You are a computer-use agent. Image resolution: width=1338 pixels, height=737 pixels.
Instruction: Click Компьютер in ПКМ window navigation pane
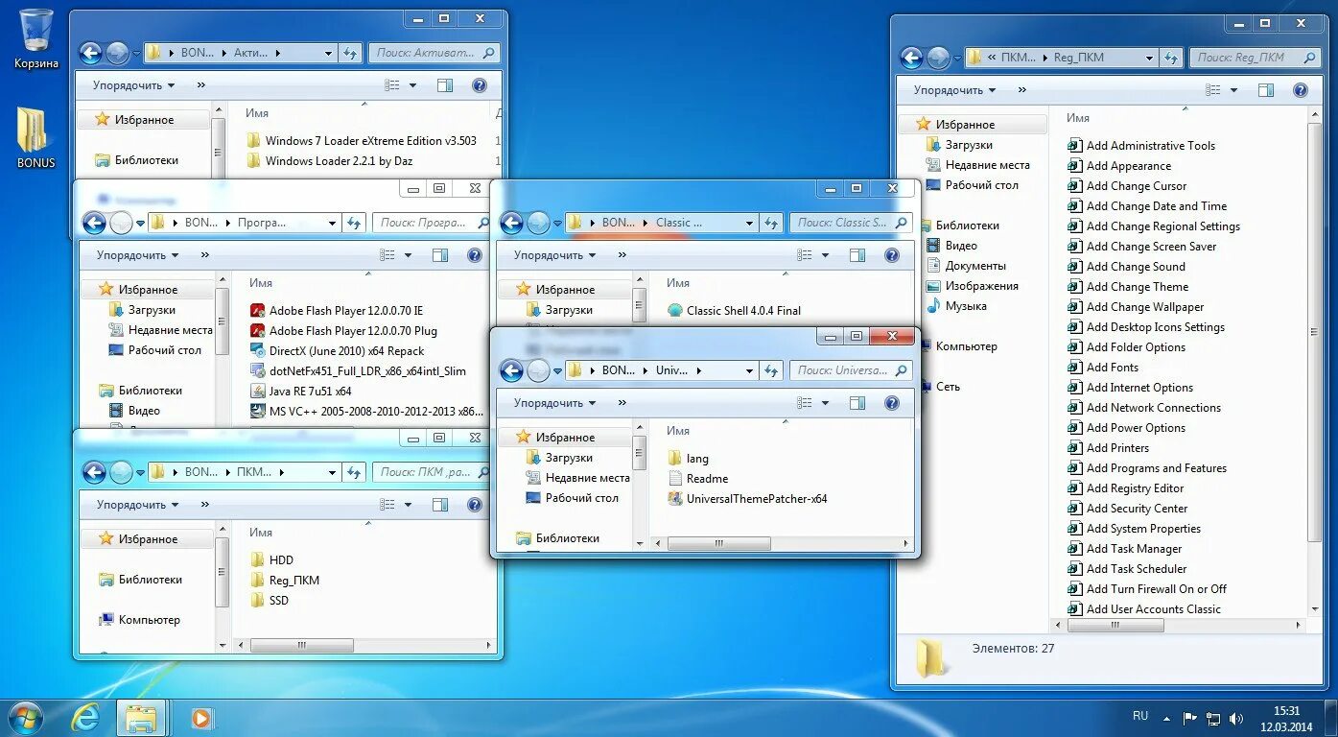(x=140, y=620)
